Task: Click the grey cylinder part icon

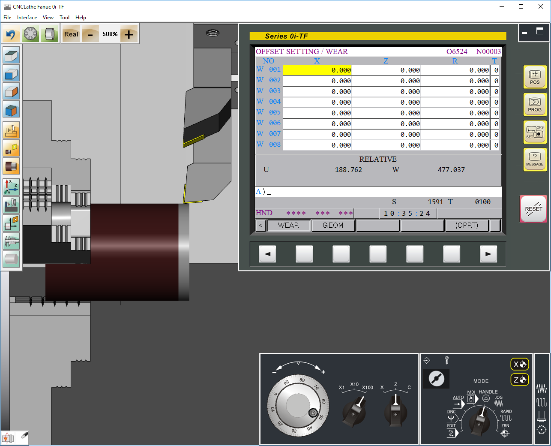Action: tap(11, 259)
